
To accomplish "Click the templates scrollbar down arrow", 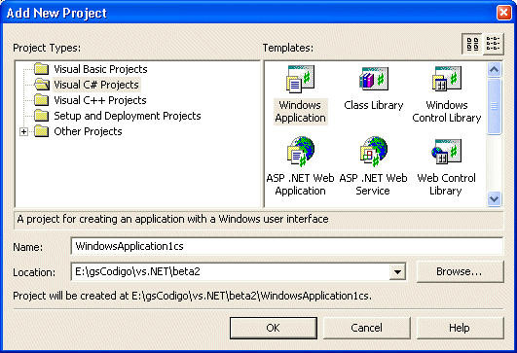I will pyautogui.click(x=494, y=199).
